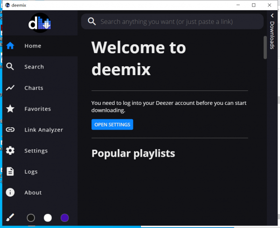The width and height of the screenshot is (280, 228).
Task: Click the vertical Downloads tab label
Action: tap(272, 35)
